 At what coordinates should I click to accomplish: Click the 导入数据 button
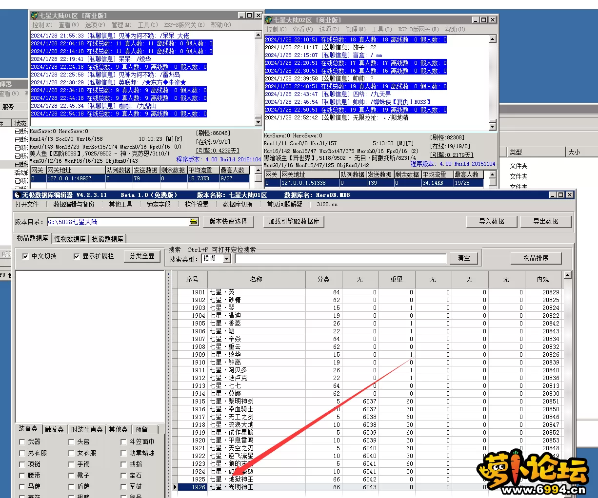(x=492, y=221)
